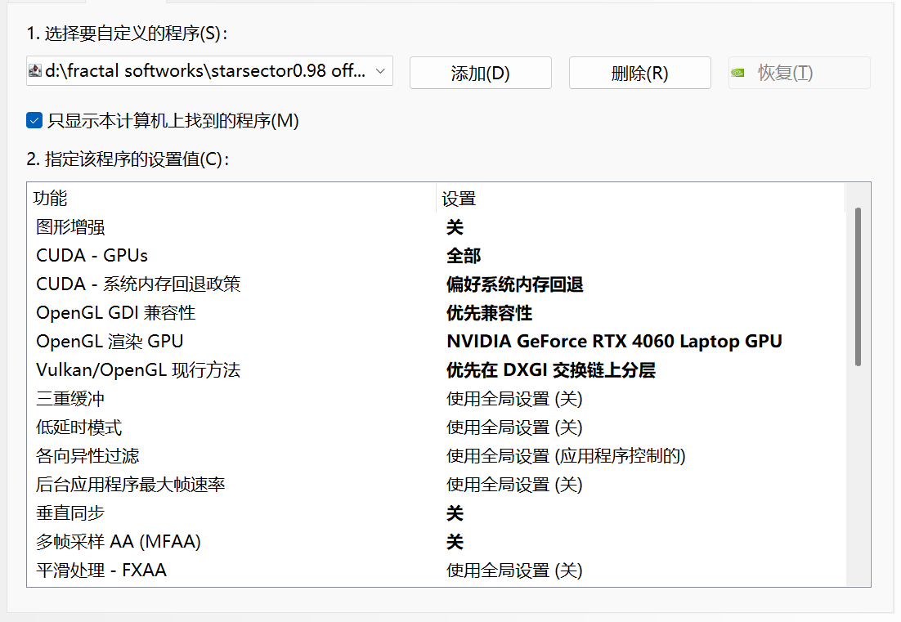Open value 优先兼容性
Screen dimensions: 901x622
click(x=490, y=313)
